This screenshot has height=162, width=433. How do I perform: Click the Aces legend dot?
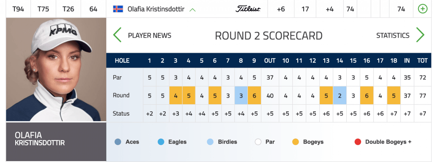coord(118,142)
